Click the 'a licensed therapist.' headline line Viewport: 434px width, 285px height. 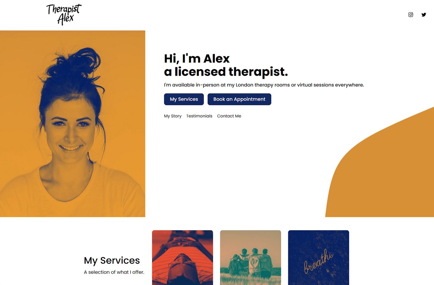coord(226,72)
